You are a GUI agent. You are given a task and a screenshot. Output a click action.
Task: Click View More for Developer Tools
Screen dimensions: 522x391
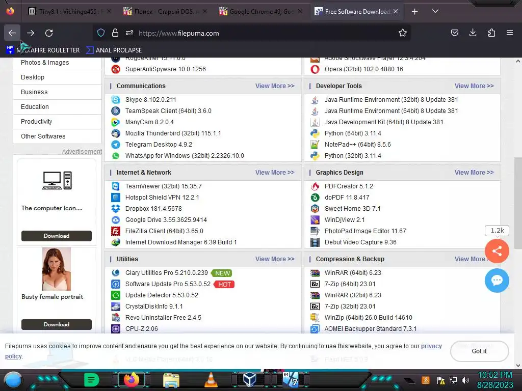pyautogui.click(x=474, y=86)
